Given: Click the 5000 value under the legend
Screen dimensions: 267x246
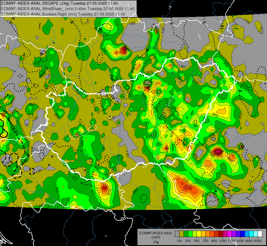Looking at the screenshot, I should (x=258, y=241).
